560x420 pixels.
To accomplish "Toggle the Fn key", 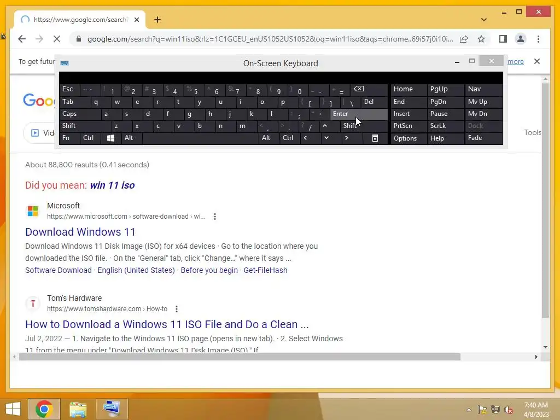I will pos(69,138).
